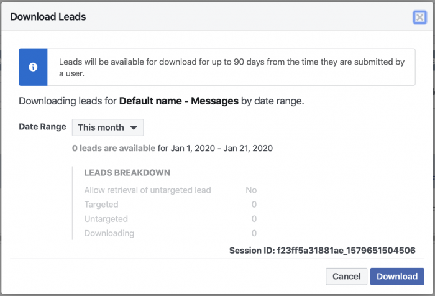Close the Download Leads dialog
The image size is (435, 296).
coord(419,17)
